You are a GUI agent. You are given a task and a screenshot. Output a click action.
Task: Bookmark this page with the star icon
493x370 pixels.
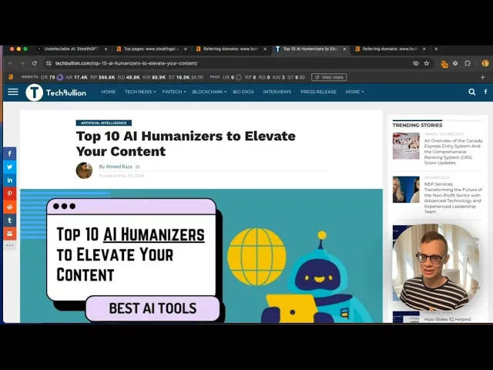(426, 63)
